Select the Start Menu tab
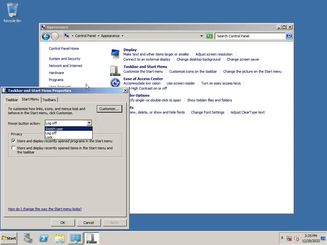This screenshot has height=245, width=327. tap(30, 100)
